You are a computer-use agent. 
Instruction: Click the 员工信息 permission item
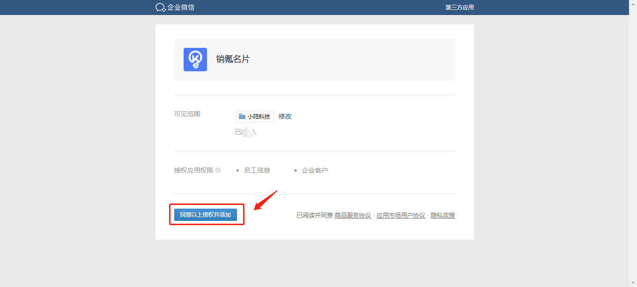(257, 170)
